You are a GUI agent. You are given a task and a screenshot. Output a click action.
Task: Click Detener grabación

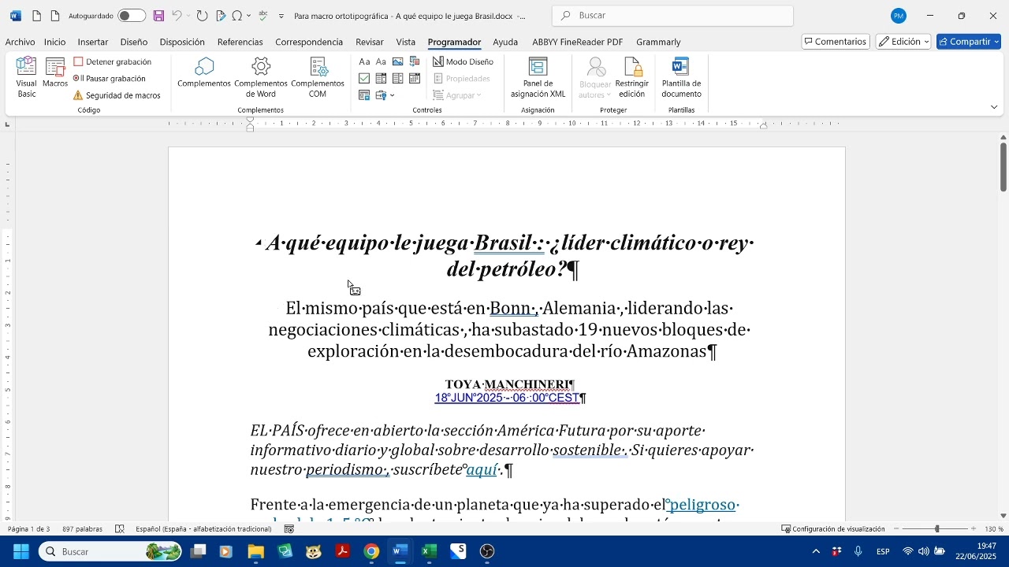(x=112, y=61)
